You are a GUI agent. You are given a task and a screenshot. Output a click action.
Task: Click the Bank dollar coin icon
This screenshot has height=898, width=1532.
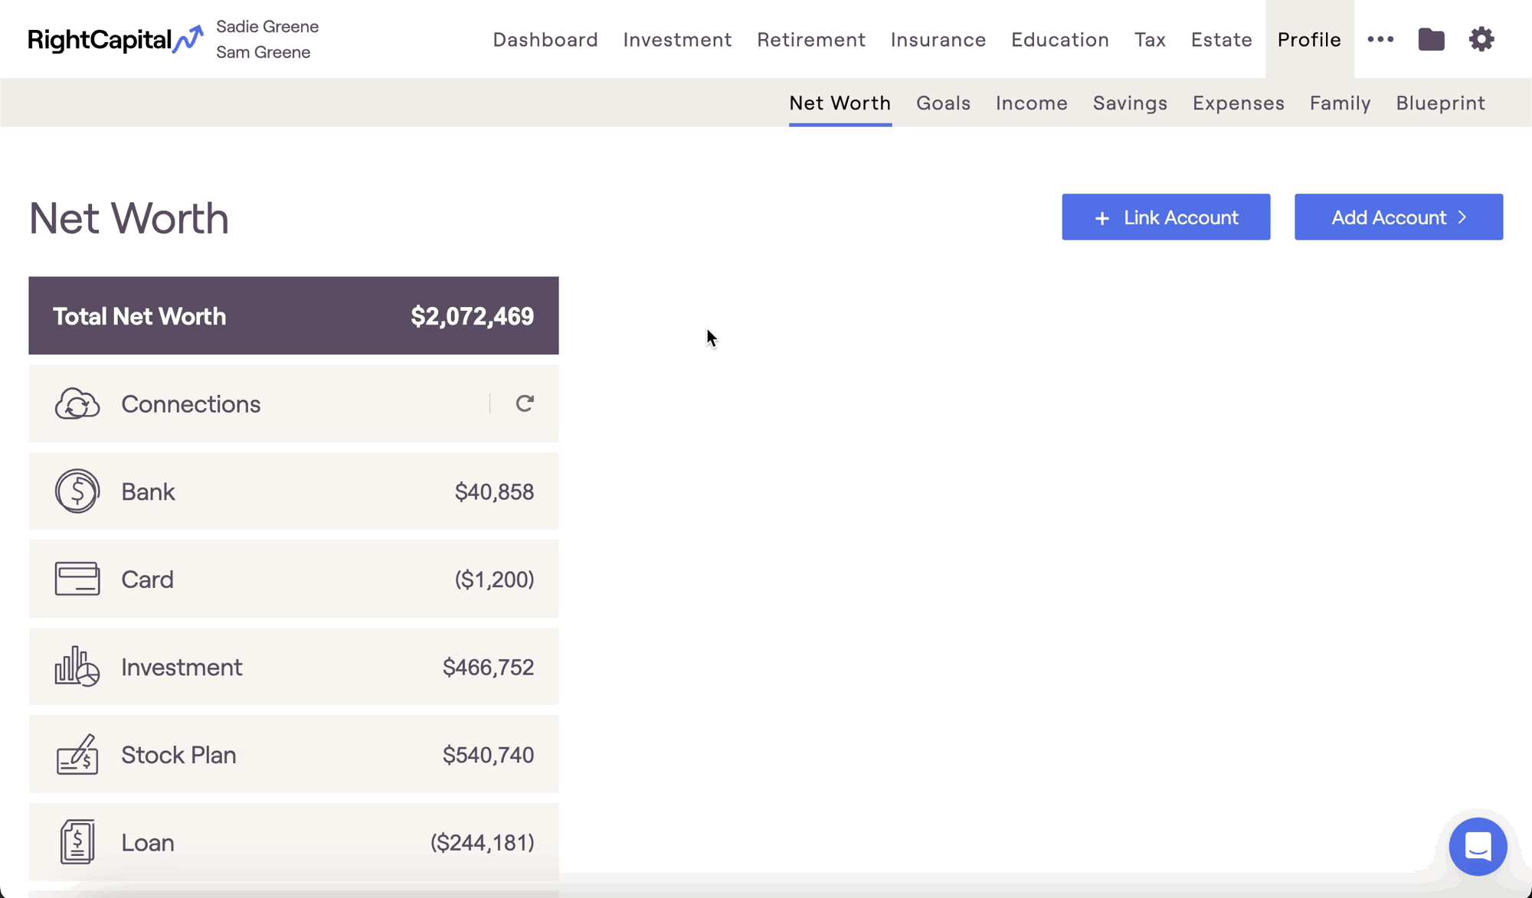(x=77, y=491)
